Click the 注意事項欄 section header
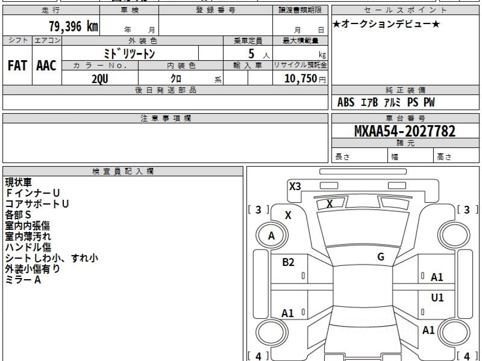Image resolution: width=482 pixels, height=361 pixels. 165,118
